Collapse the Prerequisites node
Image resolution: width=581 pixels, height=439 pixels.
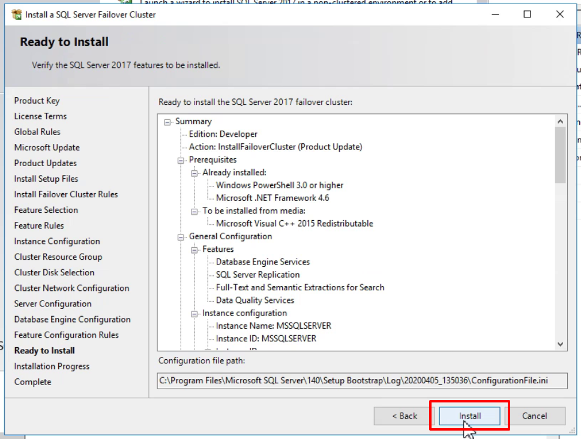pos(181,160)
